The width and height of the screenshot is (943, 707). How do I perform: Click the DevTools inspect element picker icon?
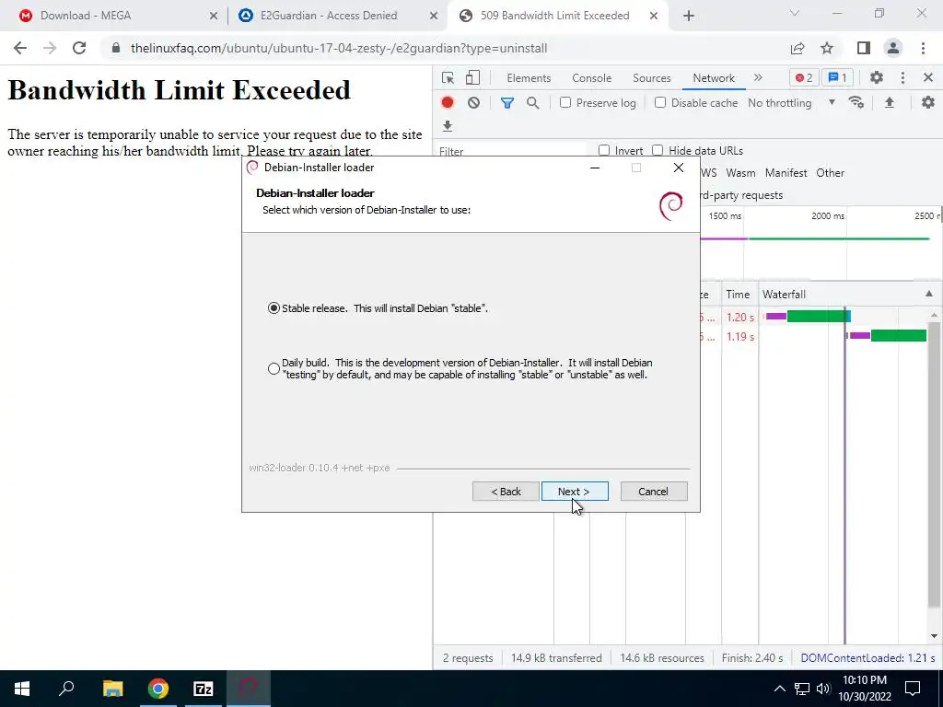click(x=448, y=78)
